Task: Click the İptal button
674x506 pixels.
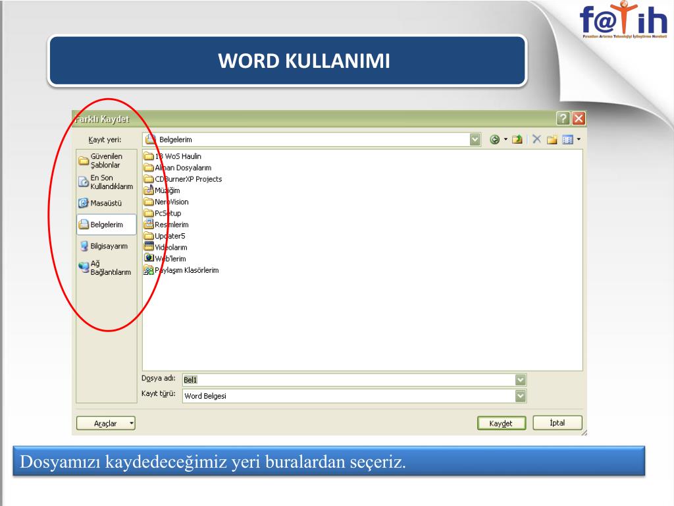Action: click(557, 423)
